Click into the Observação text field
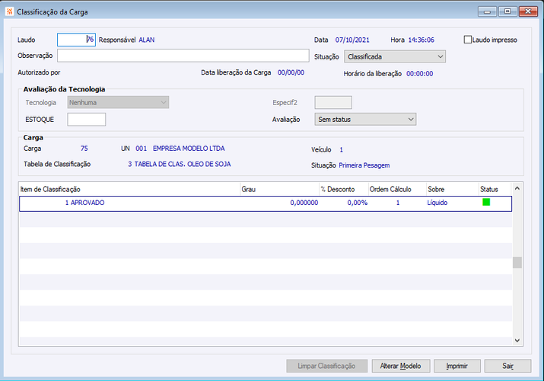 pos(183,56)
